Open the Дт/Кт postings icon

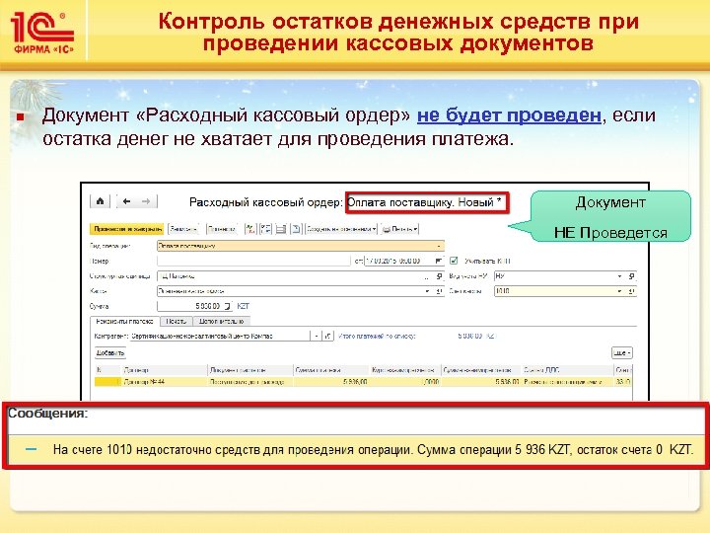coord(249,229)
